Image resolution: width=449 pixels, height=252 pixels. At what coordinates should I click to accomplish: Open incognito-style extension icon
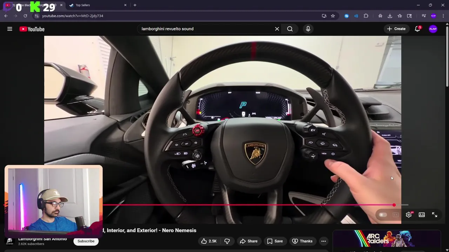click(380, 16)
